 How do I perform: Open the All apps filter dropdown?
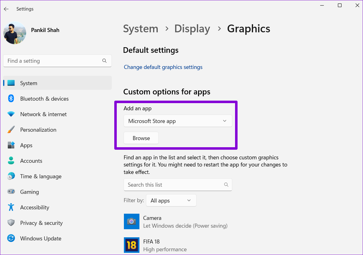click(171, 201)
